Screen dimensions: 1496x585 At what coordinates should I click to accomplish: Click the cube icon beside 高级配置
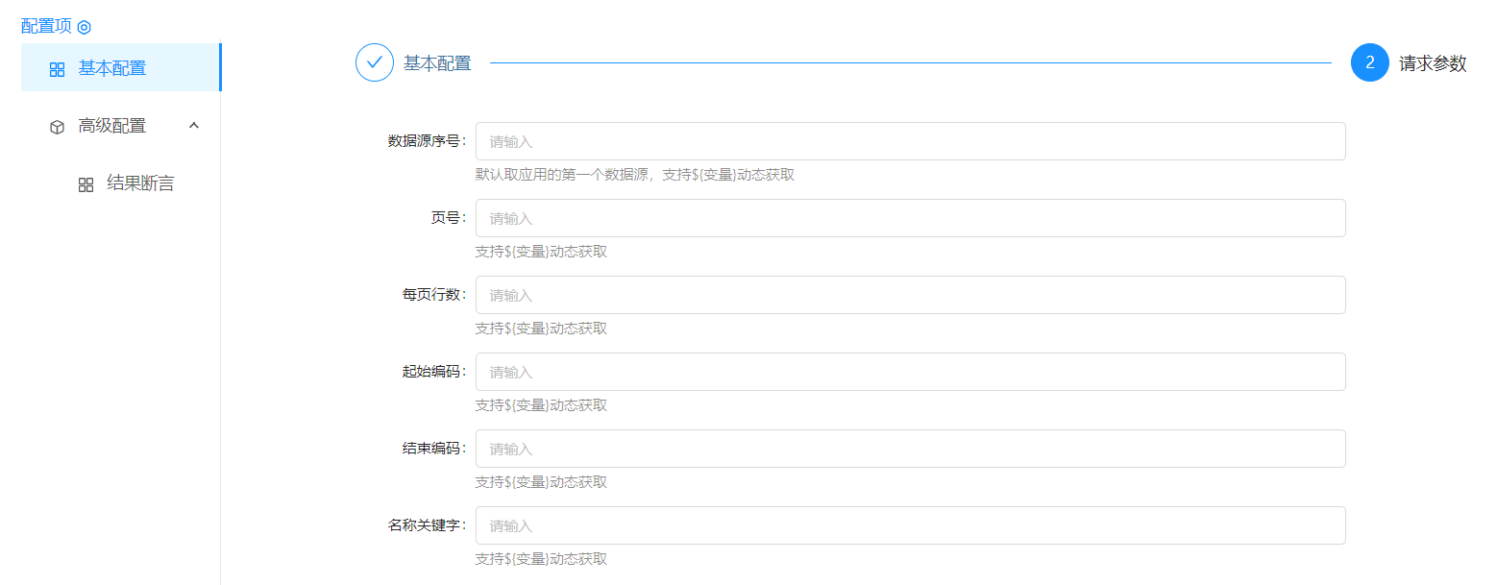click(57, 127)
